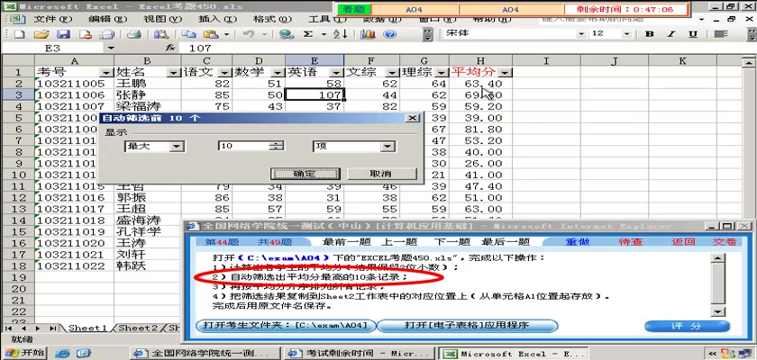Open the 插入 menu

(217, 19)
